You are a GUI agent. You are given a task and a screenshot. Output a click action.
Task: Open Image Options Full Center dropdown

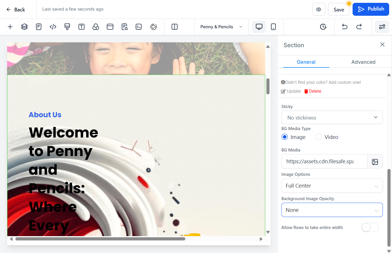(x=332, y=186)
